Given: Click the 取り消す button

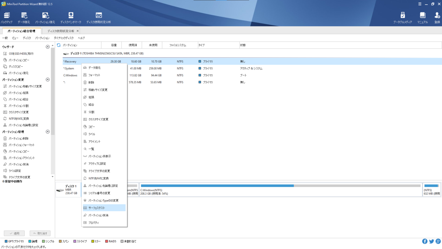Looking at the screenshot, I should [x=40, y=233].
